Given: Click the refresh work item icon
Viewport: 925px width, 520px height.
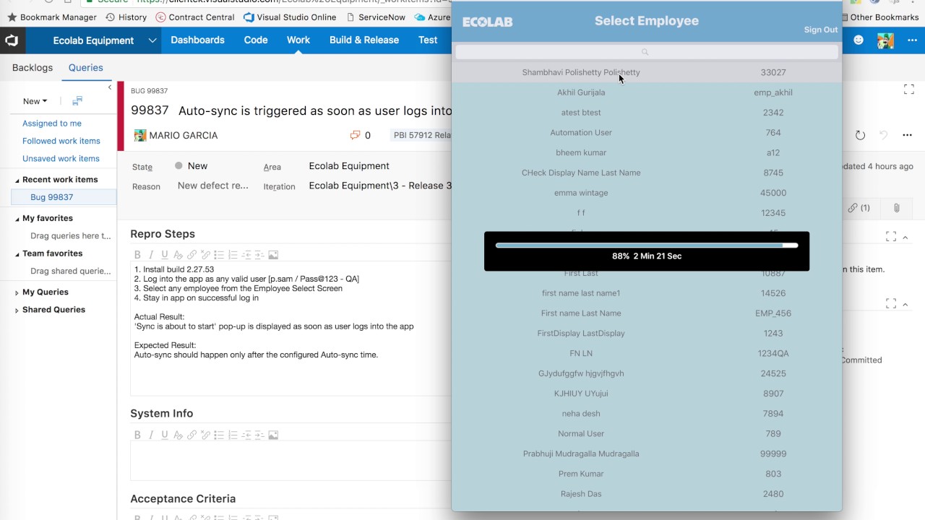Looking at the screenshot, I should tap(860, 135).
